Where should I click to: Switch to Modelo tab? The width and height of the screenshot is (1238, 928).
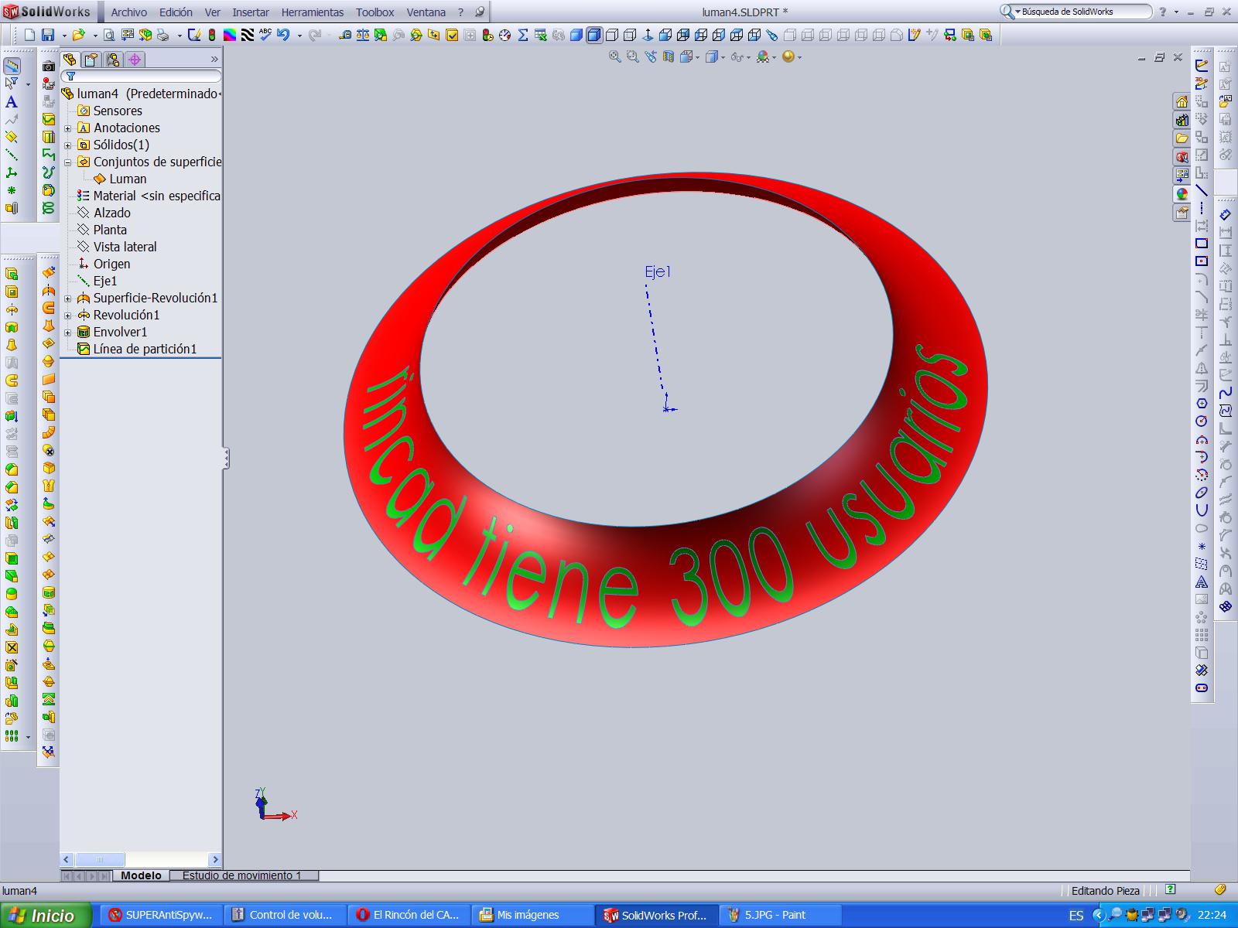141,875
